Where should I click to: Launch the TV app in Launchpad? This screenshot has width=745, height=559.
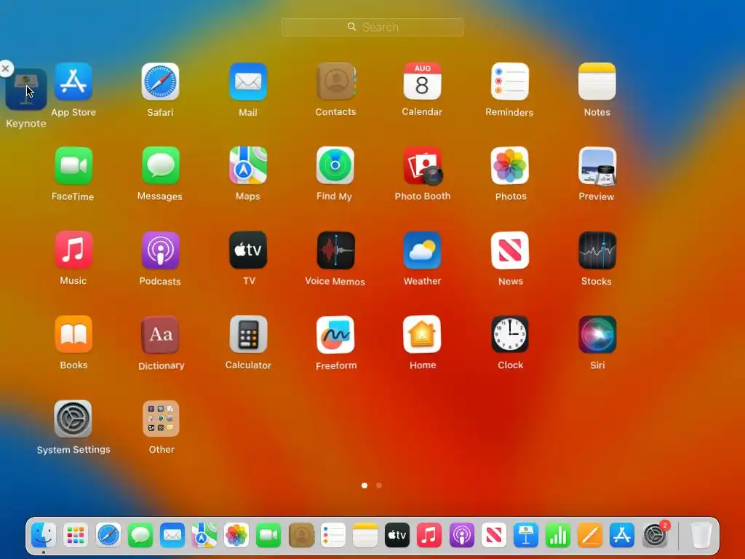(x=248, y=250)
